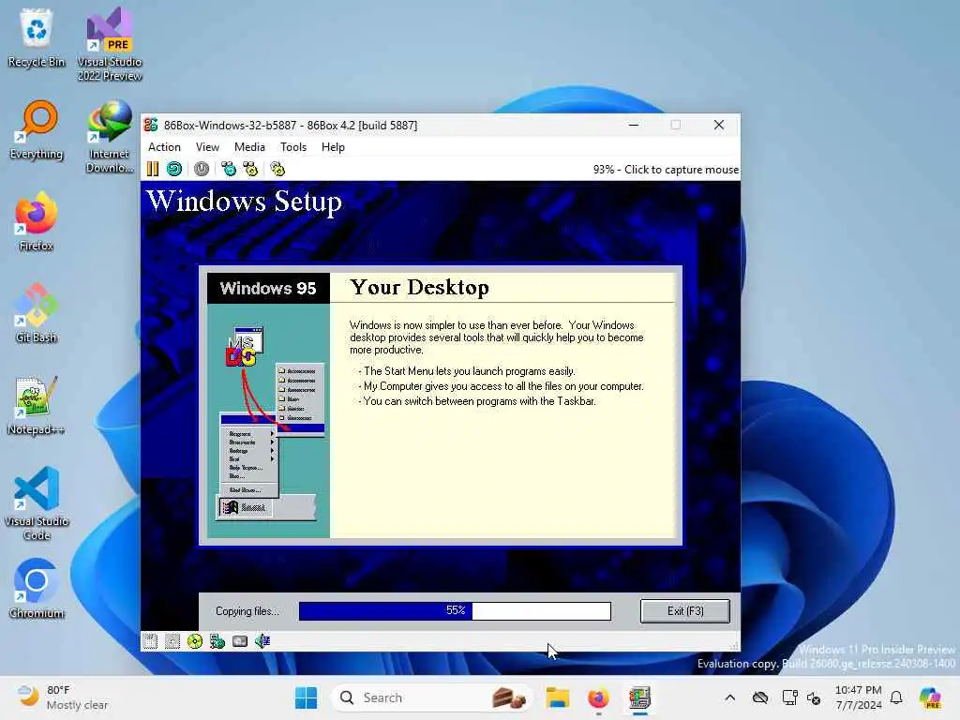This screenshot has width=960, height=720.
Task: Click the network display icon in system tray
Action: click(x=789, y=697)
